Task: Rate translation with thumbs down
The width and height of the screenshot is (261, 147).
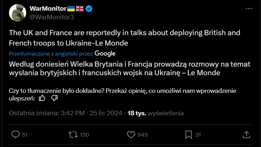Action: (x=54, y=98)
